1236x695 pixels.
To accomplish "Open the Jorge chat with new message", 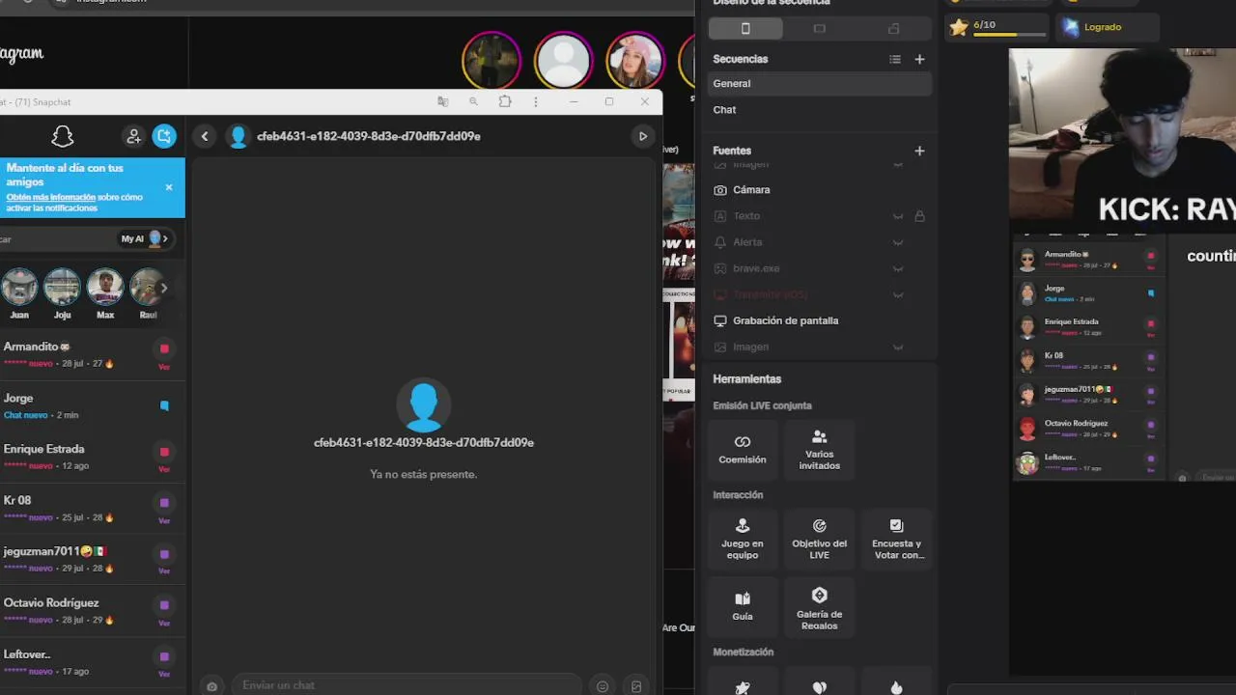I will (x=92, y=405).
